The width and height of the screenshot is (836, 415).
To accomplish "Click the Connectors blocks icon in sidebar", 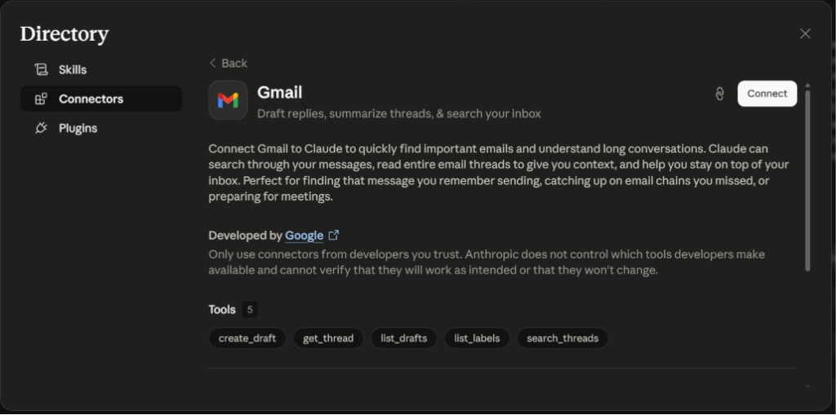I will point(41,99).
